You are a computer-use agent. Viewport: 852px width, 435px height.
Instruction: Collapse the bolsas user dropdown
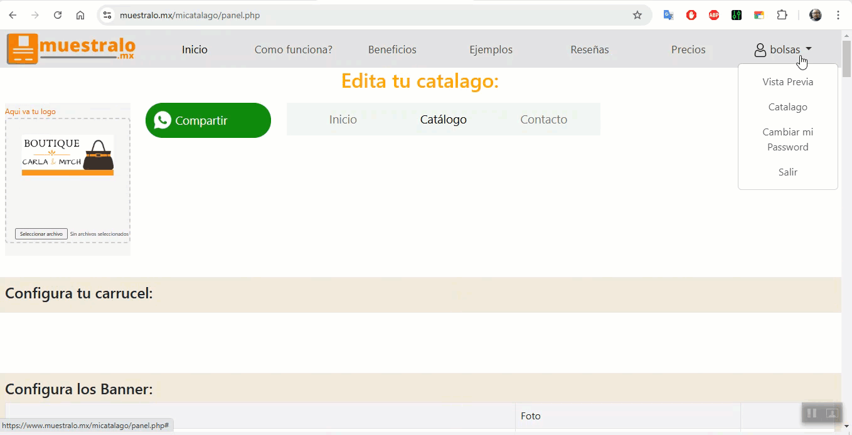(x=783, y=50)
